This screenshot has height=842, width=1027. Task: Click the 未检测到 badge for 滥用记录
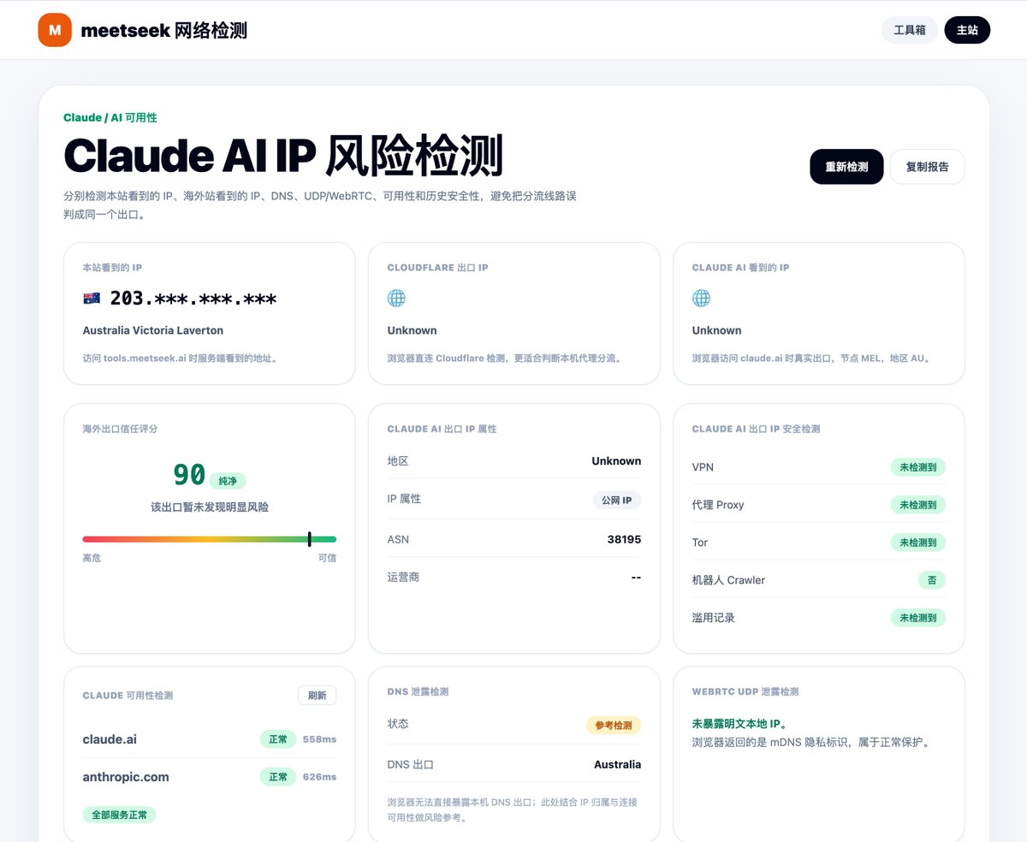pos(917,618)
